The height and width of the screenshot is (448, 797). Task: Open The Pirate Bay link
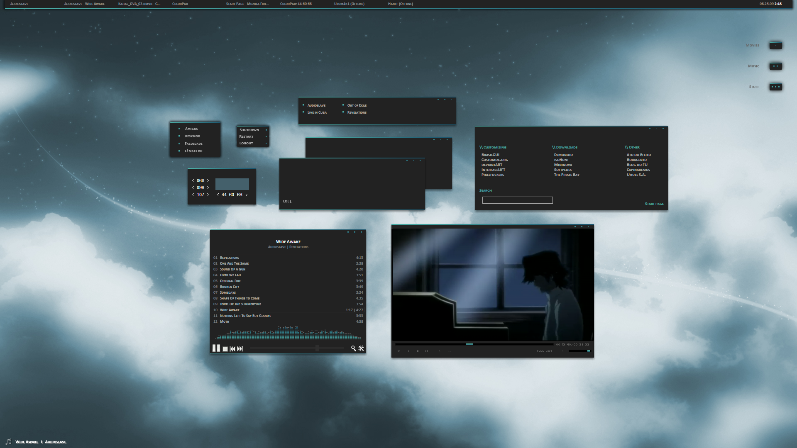(567, 175)
